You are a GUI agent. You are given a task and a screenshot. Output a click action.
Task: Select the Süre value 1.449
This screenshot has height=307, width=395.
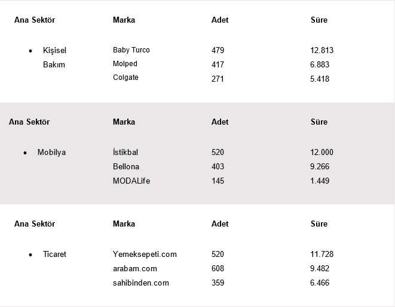coord(320,181)
